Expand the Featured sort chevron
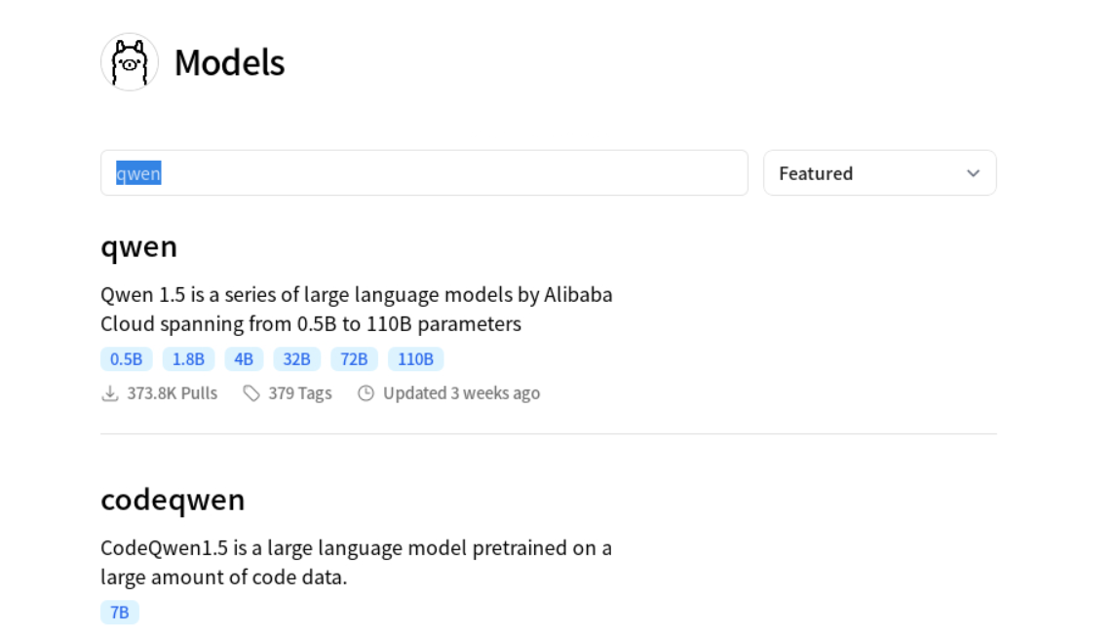Image resolution: width=1117 pixels, height=633 pixels. [x=973, y=173]
